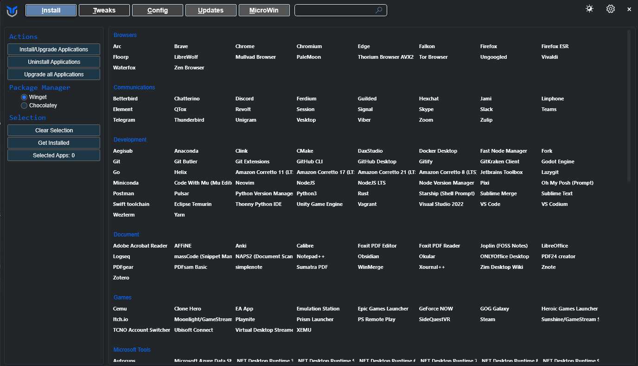The width and height of the screenshot is (638, 366).
Task: Select Firefox in the Browsers list
Action: (489, 46)
